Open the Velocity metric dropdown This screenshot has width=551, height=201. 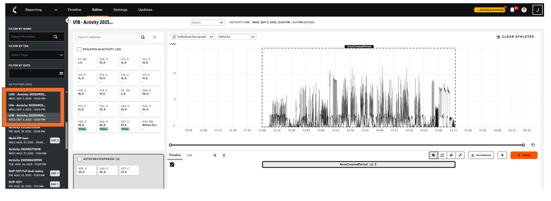(x=237, y=37)
